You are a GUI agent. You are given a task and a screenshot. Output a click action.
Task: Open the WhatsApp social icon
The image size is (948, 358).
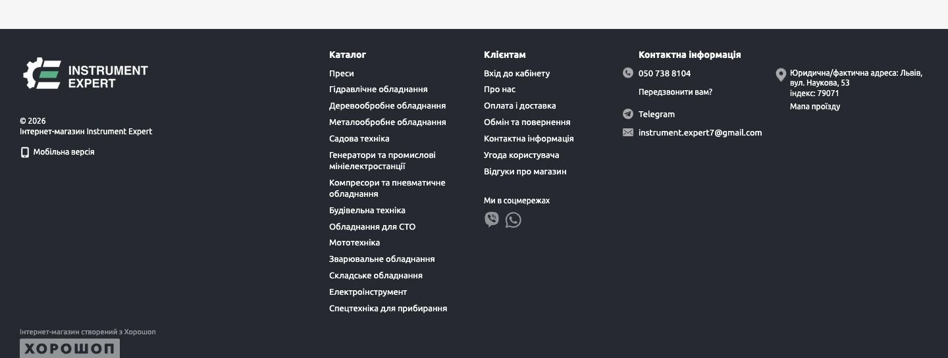click(x=513, y=220)
